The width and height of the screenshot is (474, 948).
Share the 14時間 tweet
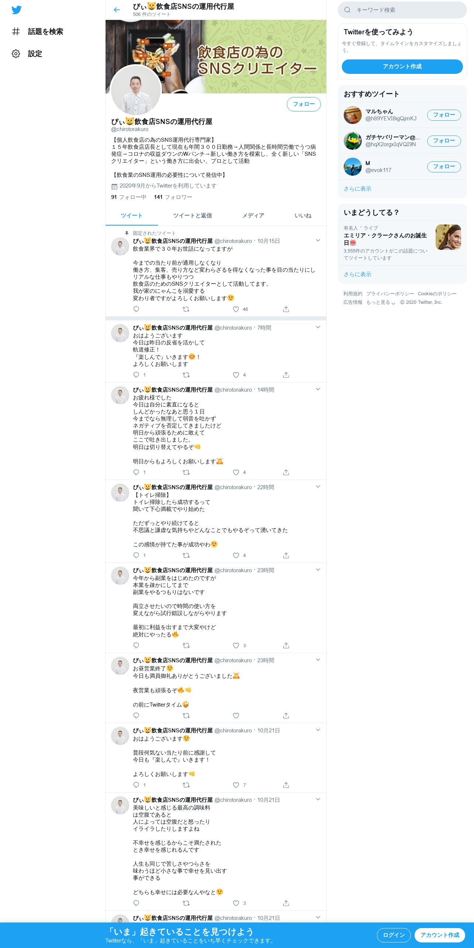coord(286,473)
